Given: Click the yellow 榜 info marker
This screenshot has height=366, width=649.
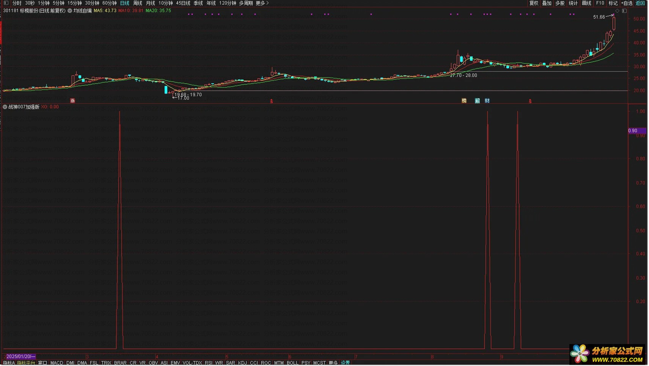Looking at the screenshot, I should pos(464,101).
